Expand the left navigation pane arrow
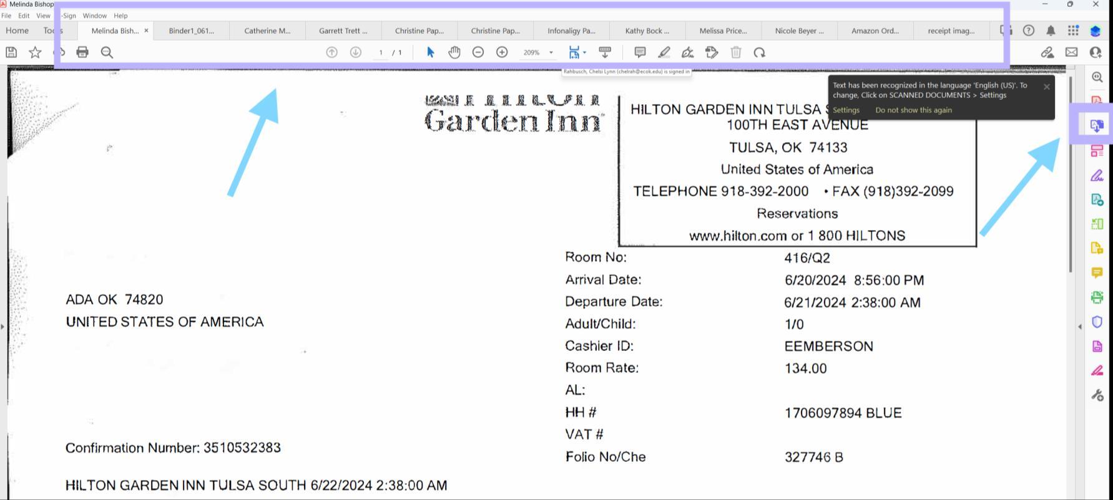Viewport: 1113px width, 500px height. (3, 326)
